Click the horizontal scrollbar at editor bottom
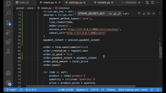This screenshot has height=93, width=166. (x=81, y=86)
